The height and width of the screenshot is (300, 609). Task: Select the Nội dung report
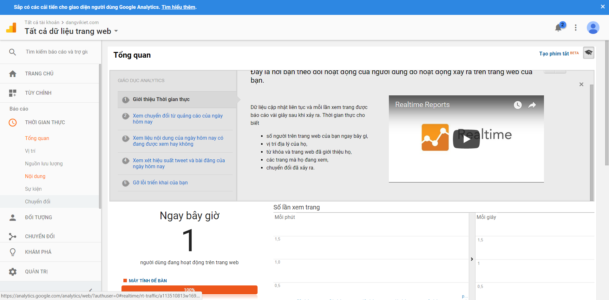(35, 176)
